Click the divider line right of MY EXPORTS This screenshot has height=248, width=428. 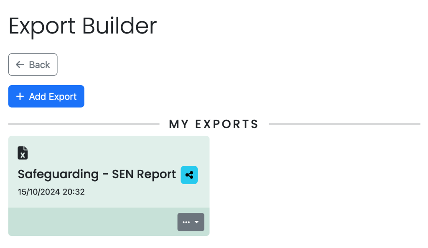point(344,124)
